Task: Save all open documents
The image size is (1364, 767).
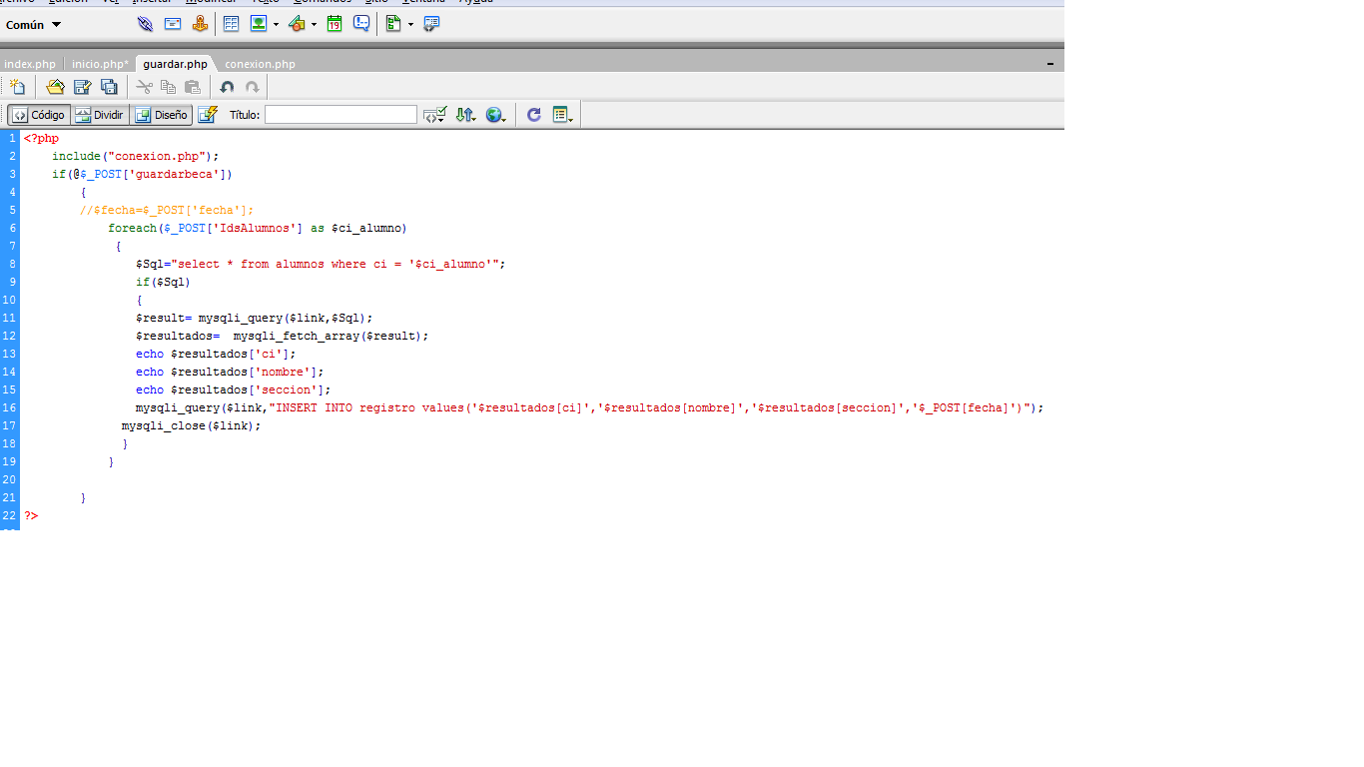Action: coord(109,87)
